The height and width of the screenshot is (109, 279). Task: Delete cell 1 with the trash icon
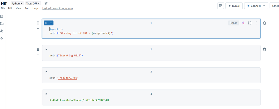tap(264, 23)
